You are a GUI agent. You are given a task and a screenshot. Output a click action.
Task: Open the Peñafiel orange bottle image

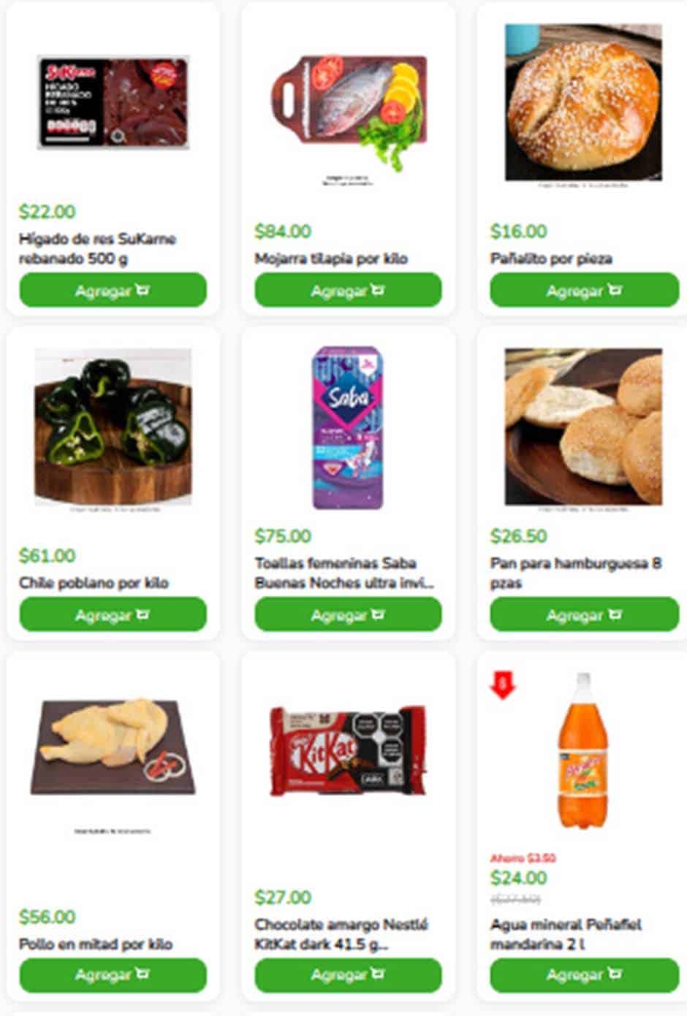click(583, 751)
